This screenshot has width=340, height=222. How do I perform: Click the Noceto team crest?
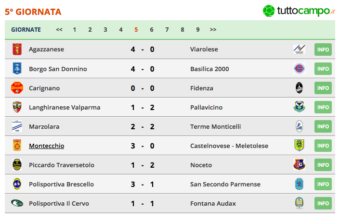[299, 165]
